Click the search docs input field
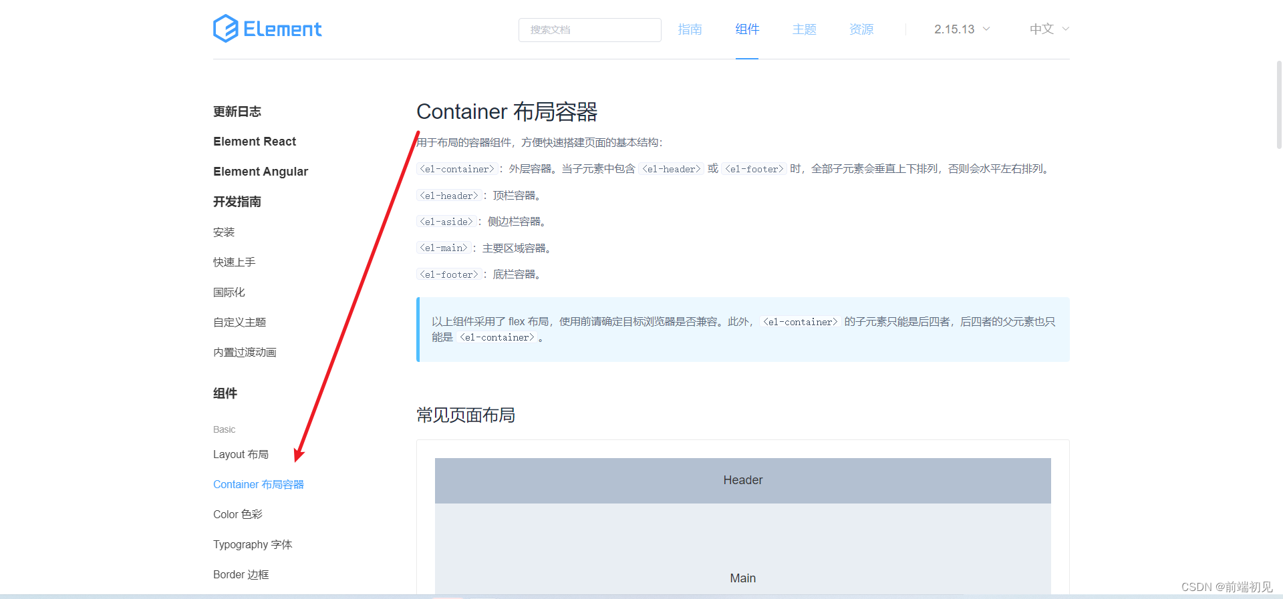 click(x=589, y=30)
